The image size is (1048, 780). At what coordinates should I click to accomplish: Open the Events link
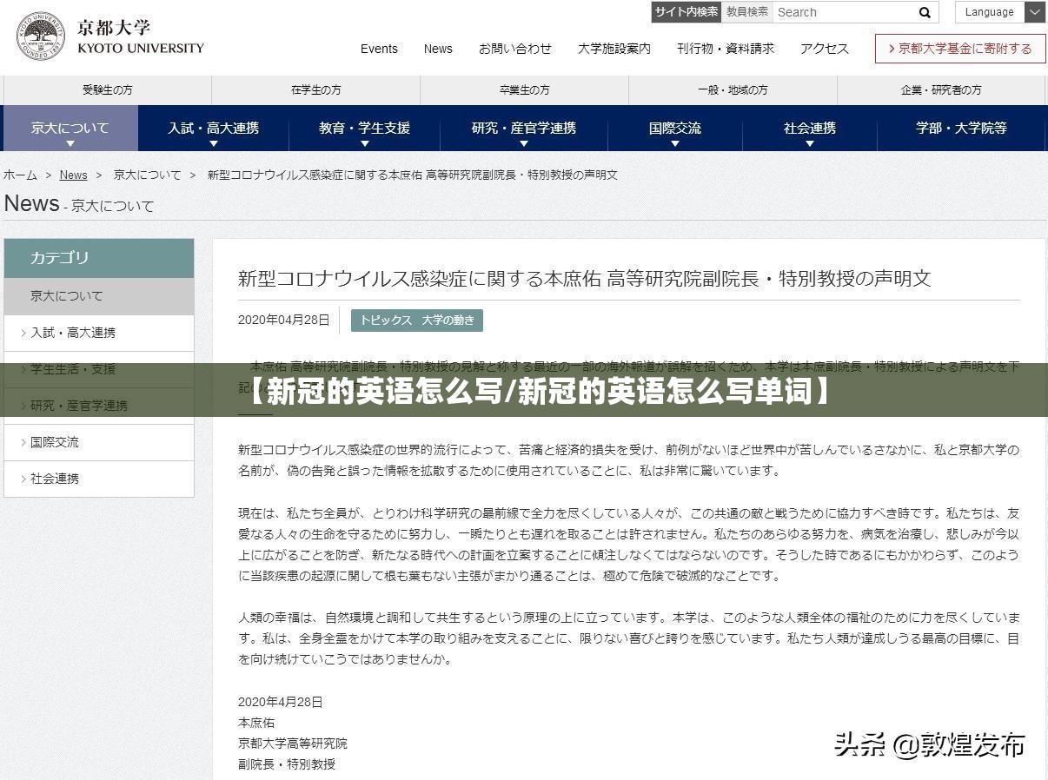379,49
